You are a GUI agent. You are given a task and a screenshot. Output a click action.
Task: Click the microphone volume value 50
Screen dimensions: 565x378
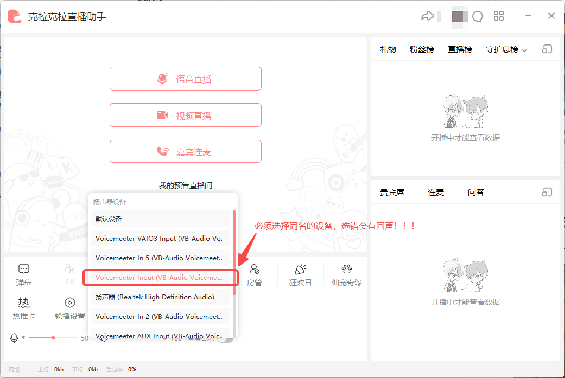click(85, 338)
